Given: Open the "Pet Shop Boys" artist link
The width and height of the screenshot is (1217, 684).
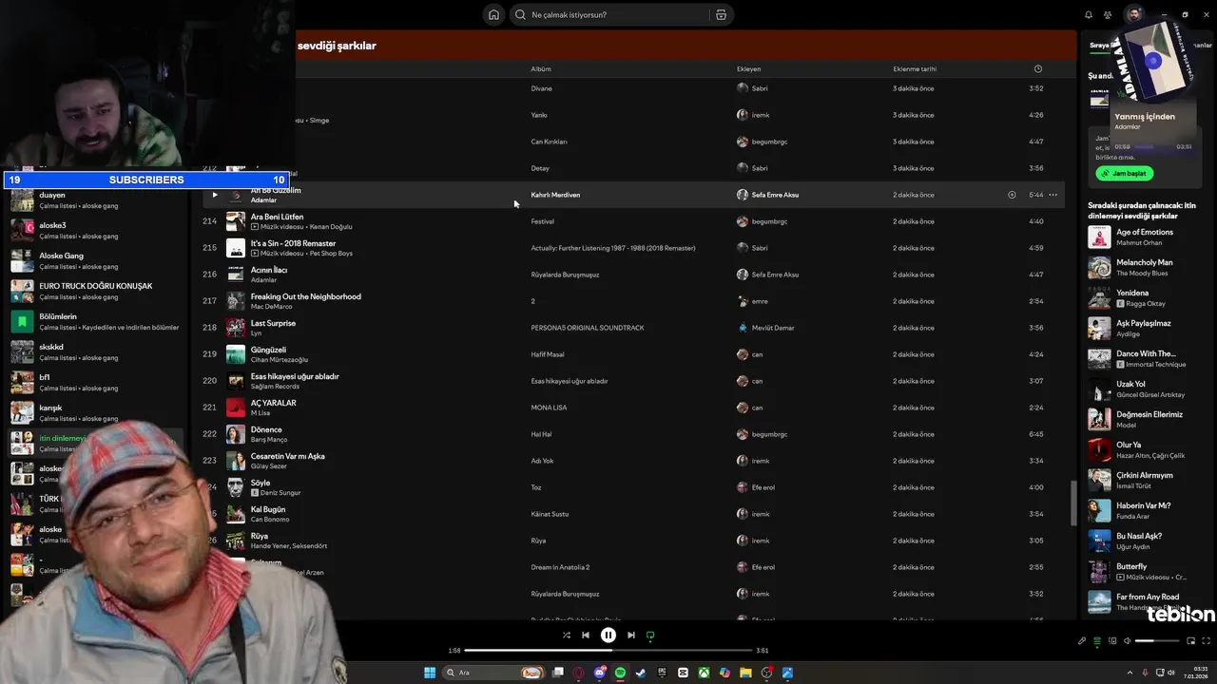Looking at the screenshot, I should 331,254.
